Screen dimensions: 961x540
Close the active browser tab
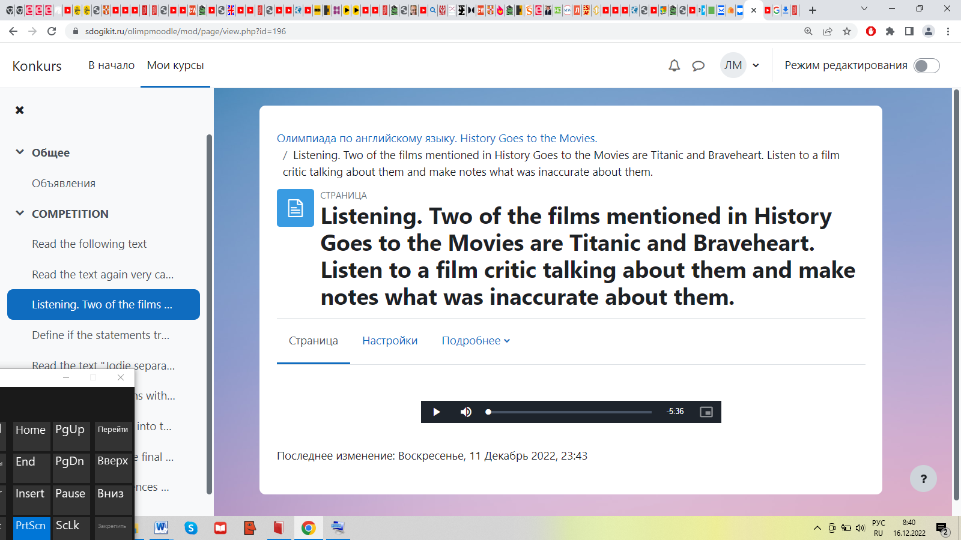pyautogui.click(x=754, y=10)
